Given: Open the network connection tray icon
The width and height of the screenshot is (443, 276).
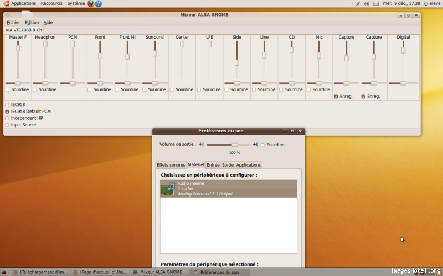Looking at the screenshot, I should pos(358,4).
